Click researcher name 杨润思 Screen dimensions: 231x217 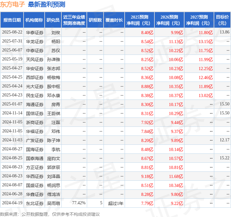tap(54, 185)
